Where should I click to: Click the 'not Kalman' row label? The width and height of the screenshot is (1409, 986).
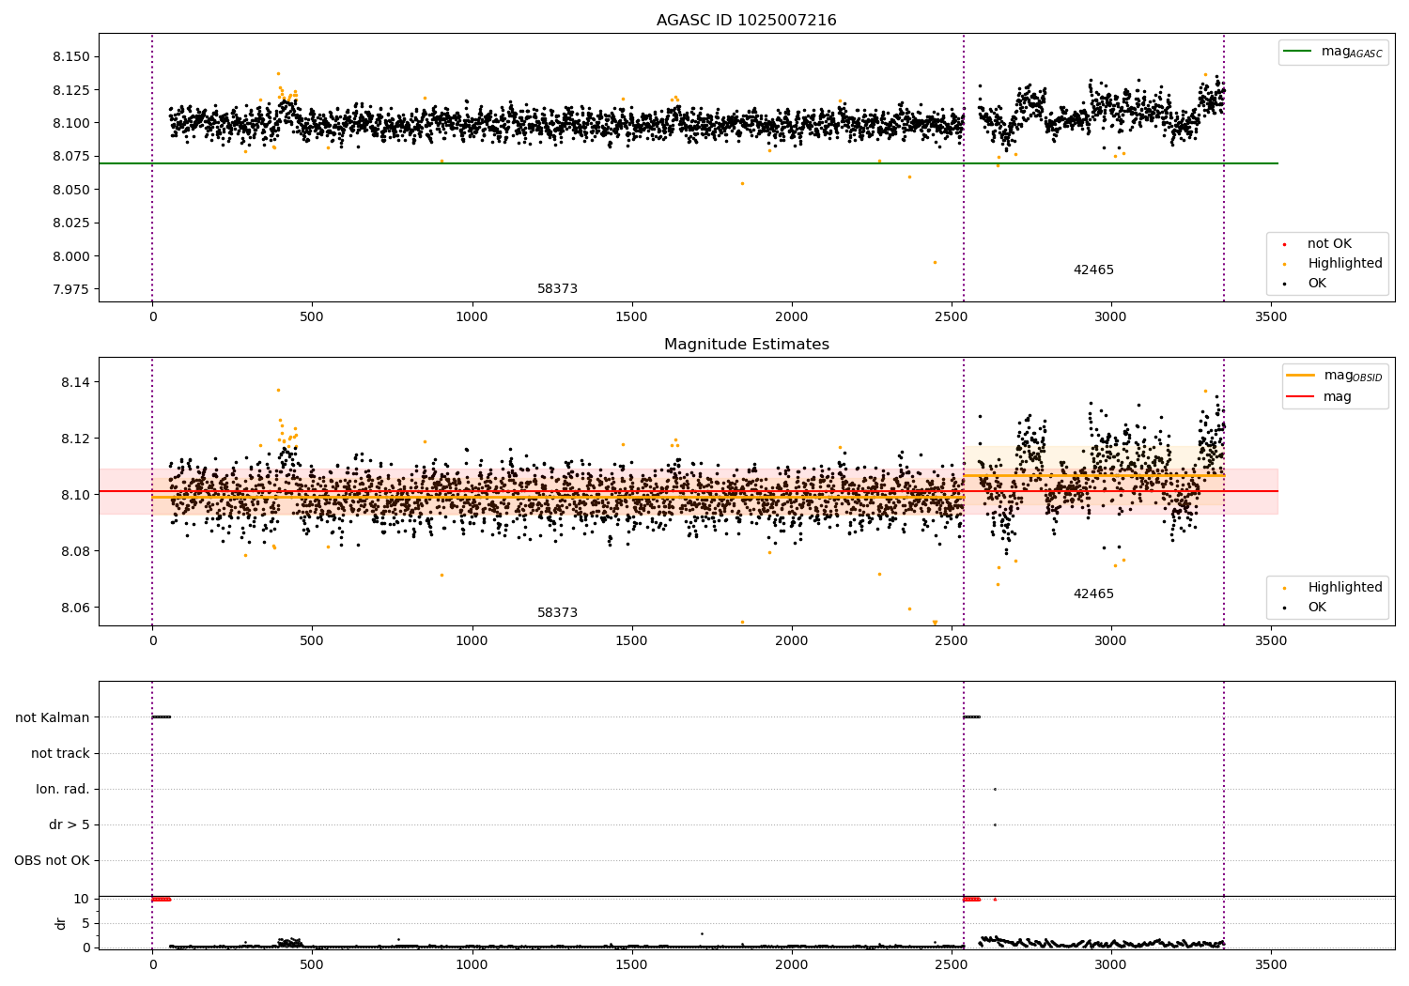[x=53, y=717]
